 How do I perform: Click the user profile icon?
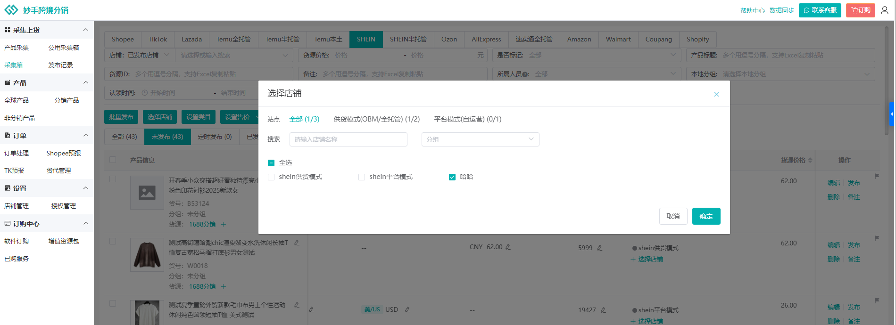click(885, 10)
